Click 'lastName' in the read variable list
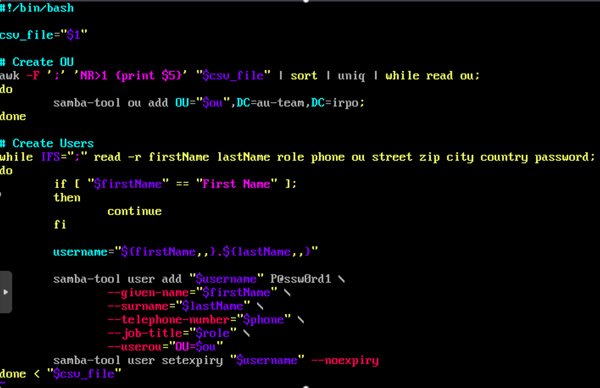The width and height of the screenshot is (600, 388). point(243,157)
